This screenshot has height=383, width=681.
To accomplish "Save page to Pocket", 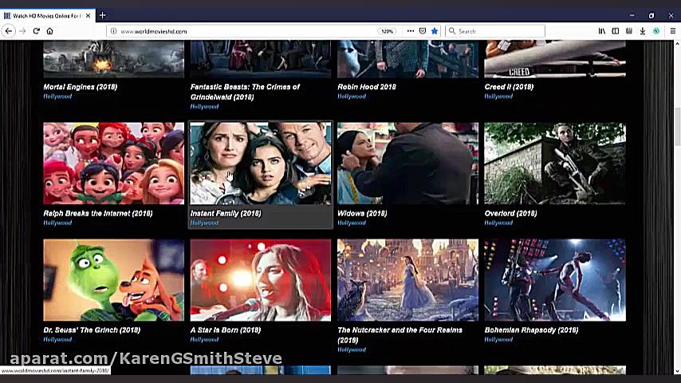I will point(422,31).
